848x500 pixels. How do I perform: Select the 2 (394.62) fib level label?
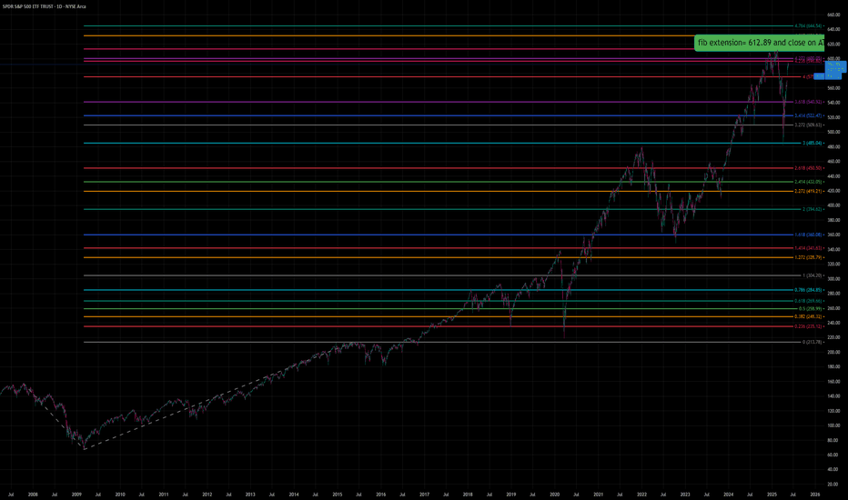pyautogui.click(x=813, y=209)
